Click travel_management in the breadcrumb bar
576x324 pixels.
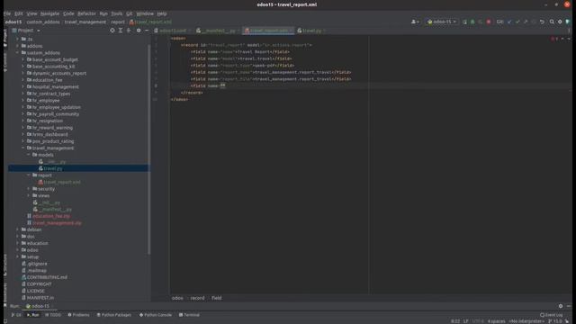point(85,22)
